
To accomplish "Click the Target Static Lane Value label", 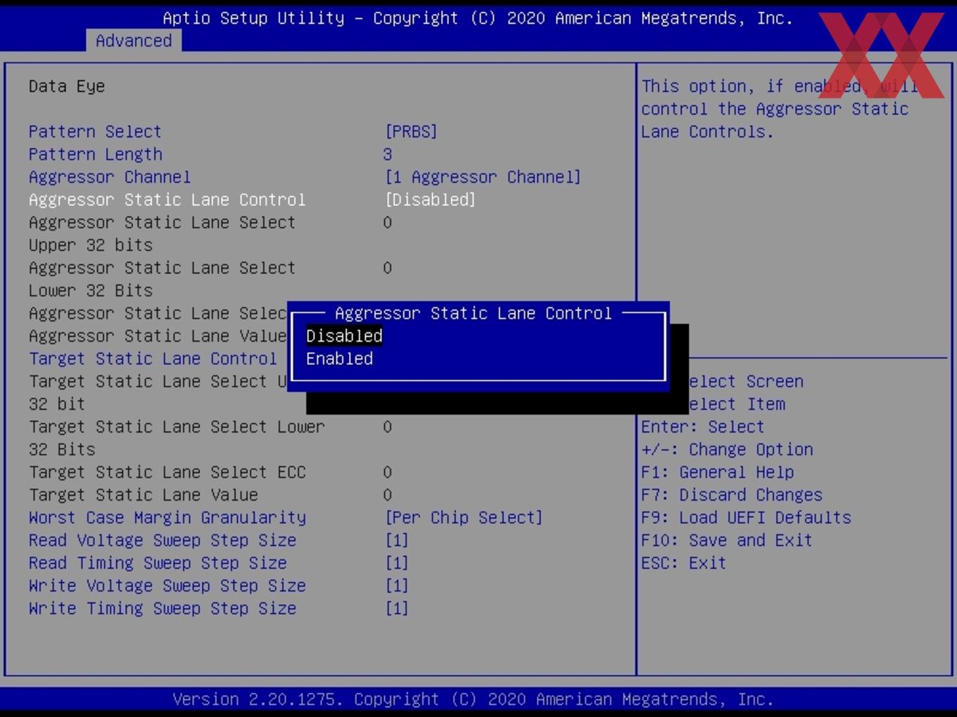I will [144, 495].
